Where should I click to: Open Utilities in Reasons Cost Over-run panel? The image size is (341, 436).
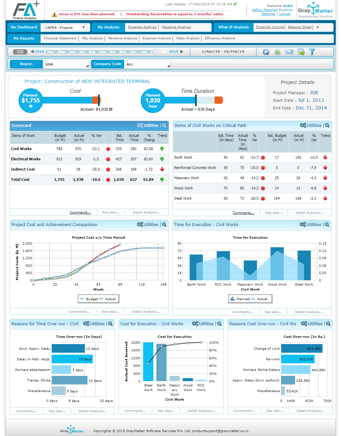click(x=312, y=324)
